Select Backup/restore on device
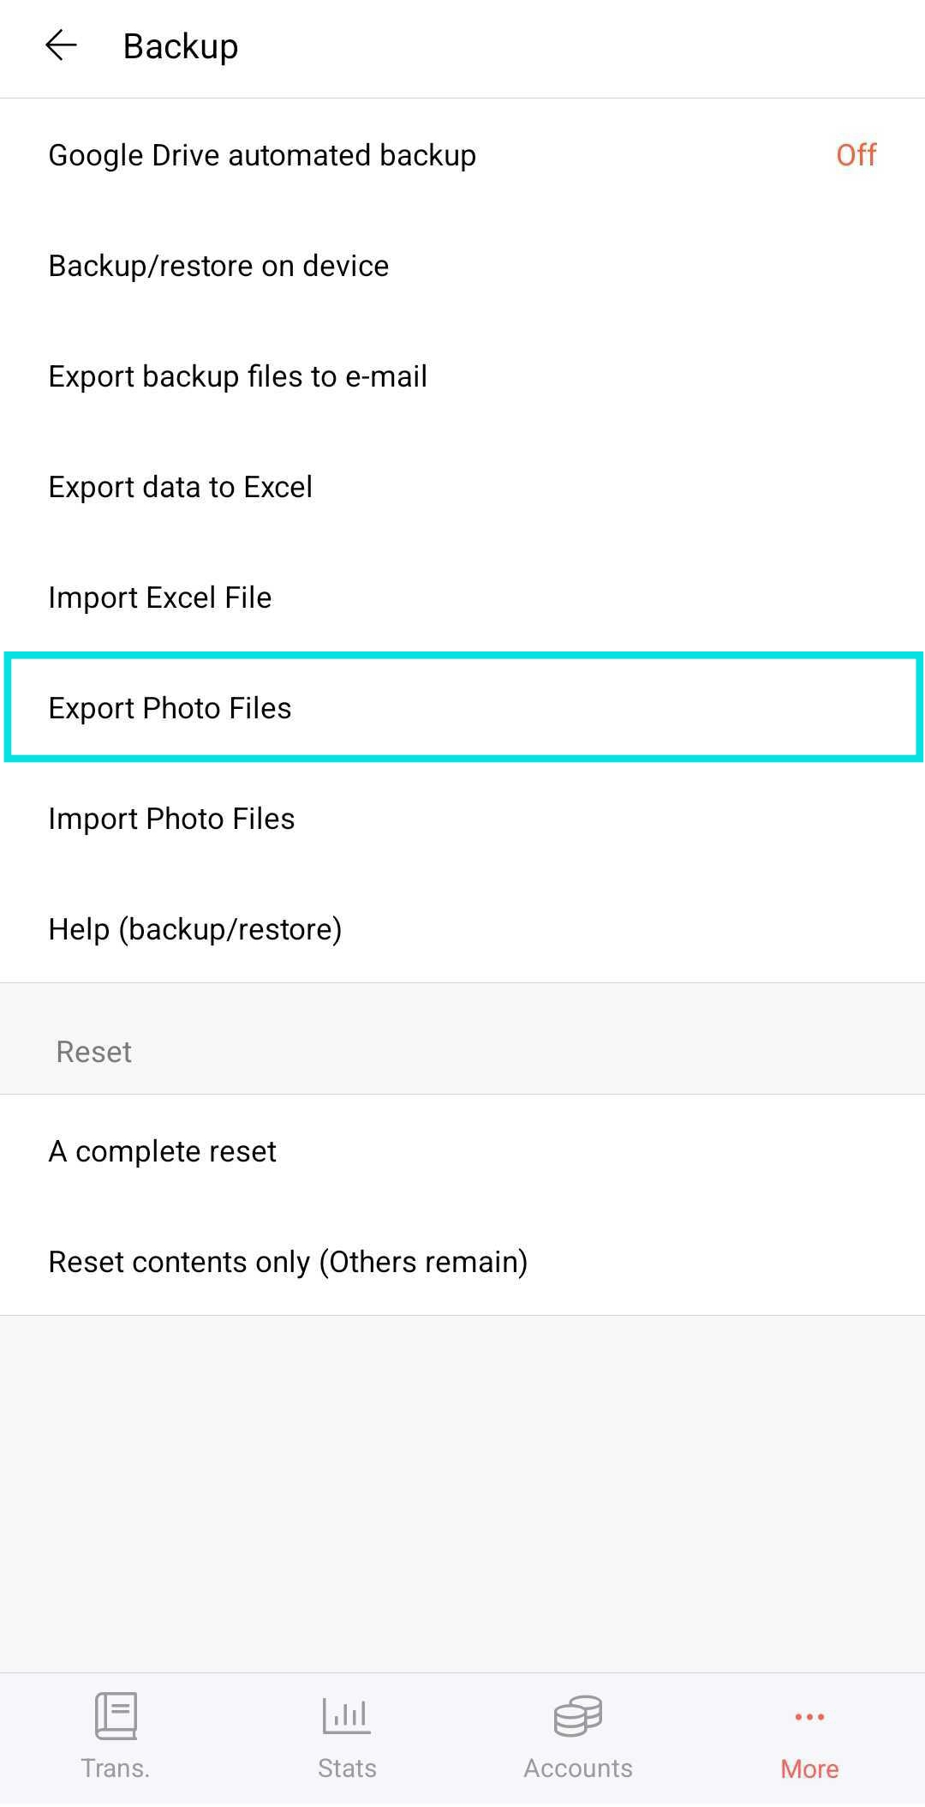Screen dimensions: 925x1807 462,266
